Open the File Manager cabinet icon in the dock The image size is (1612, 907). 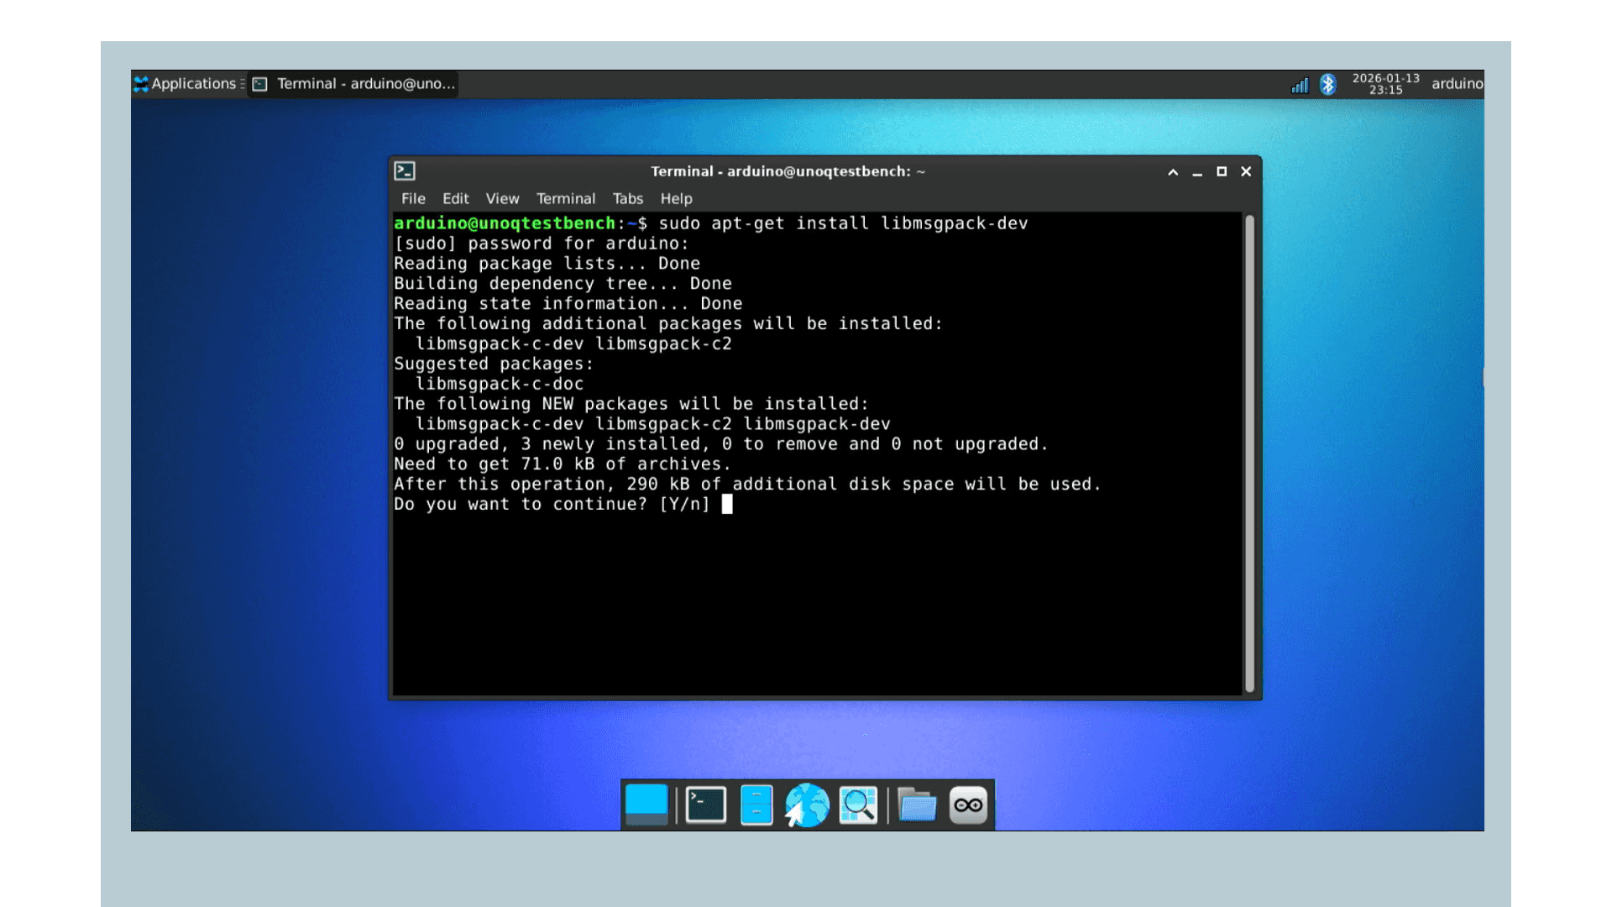coord(756,805)
